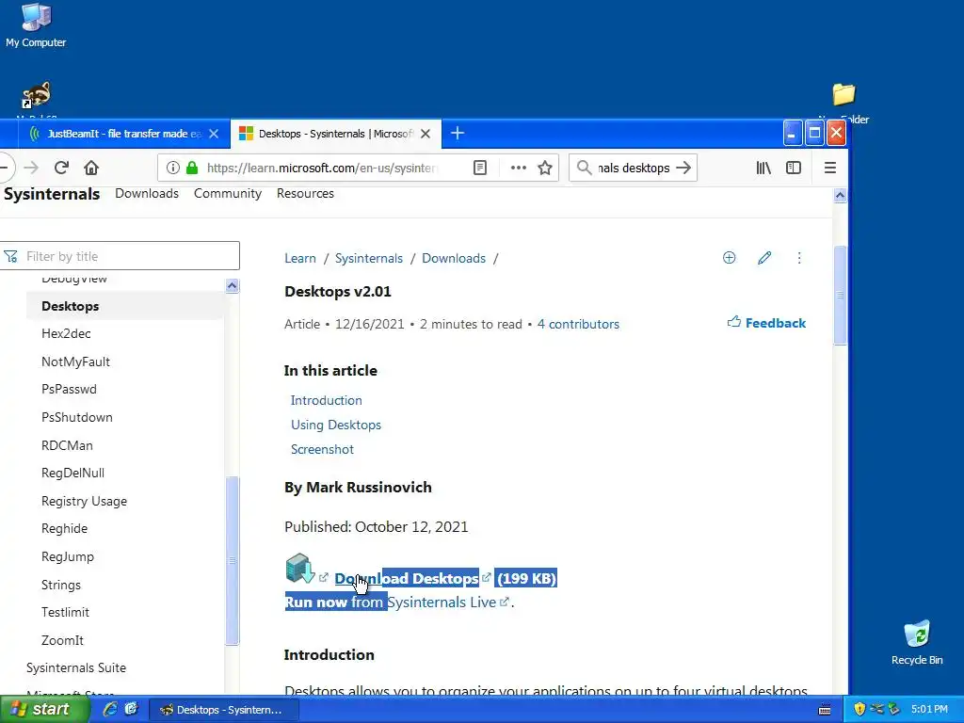Click the Feedback thumbs-up button
The height and width of the screenshot is (723, 964).
(766, 323)
